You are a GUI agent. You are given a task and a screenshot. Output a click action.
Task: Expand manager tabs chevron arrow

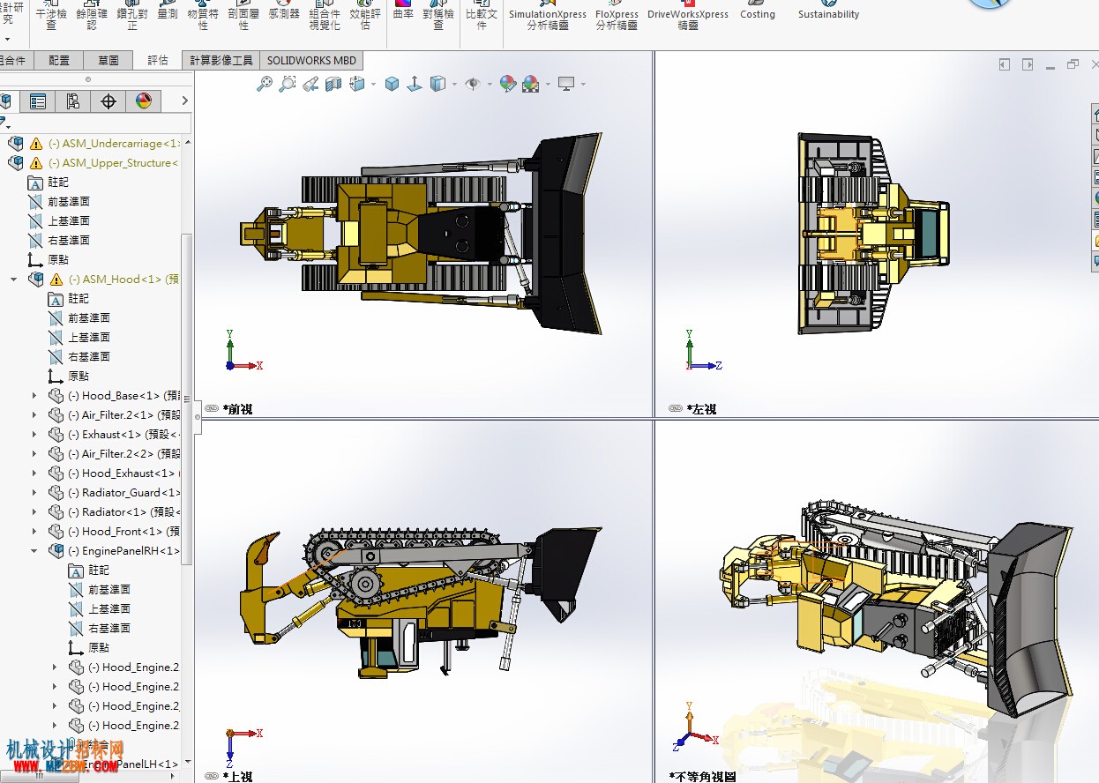[x=184, y=101]
